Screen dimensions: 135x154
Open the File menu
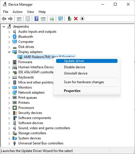[x=6, y=12]
